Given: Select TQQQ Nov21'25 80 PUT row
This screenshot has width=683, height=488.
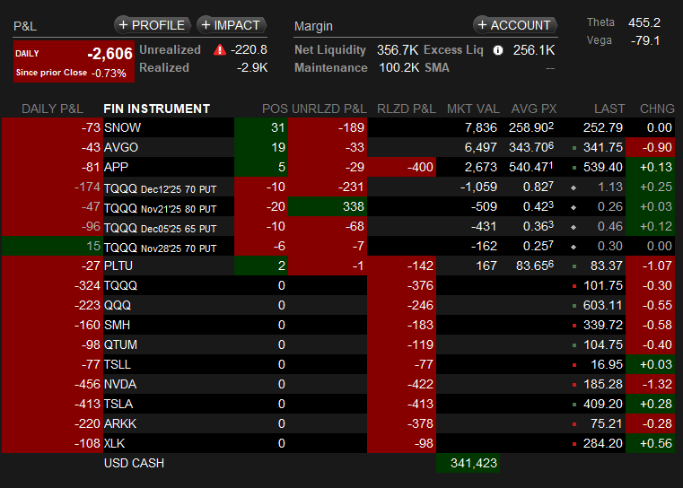Looking at the screenshot, I should click(338, 206).
